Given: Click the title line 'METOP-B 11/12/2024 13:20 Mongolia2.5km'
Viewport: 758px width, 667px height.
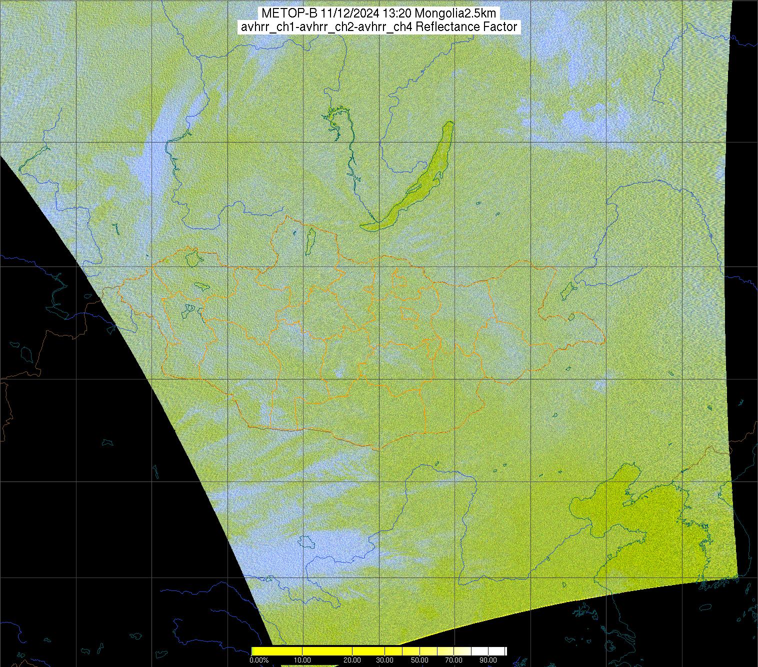Looking at the screenshot, I should 378,13.
